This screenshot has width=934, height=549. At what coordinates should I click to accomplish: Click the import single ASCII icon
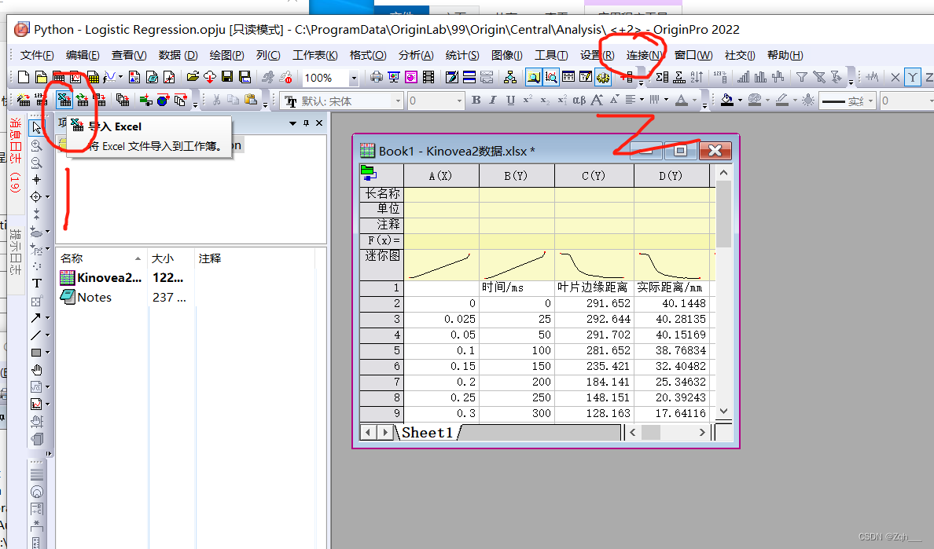click(41, 100)
